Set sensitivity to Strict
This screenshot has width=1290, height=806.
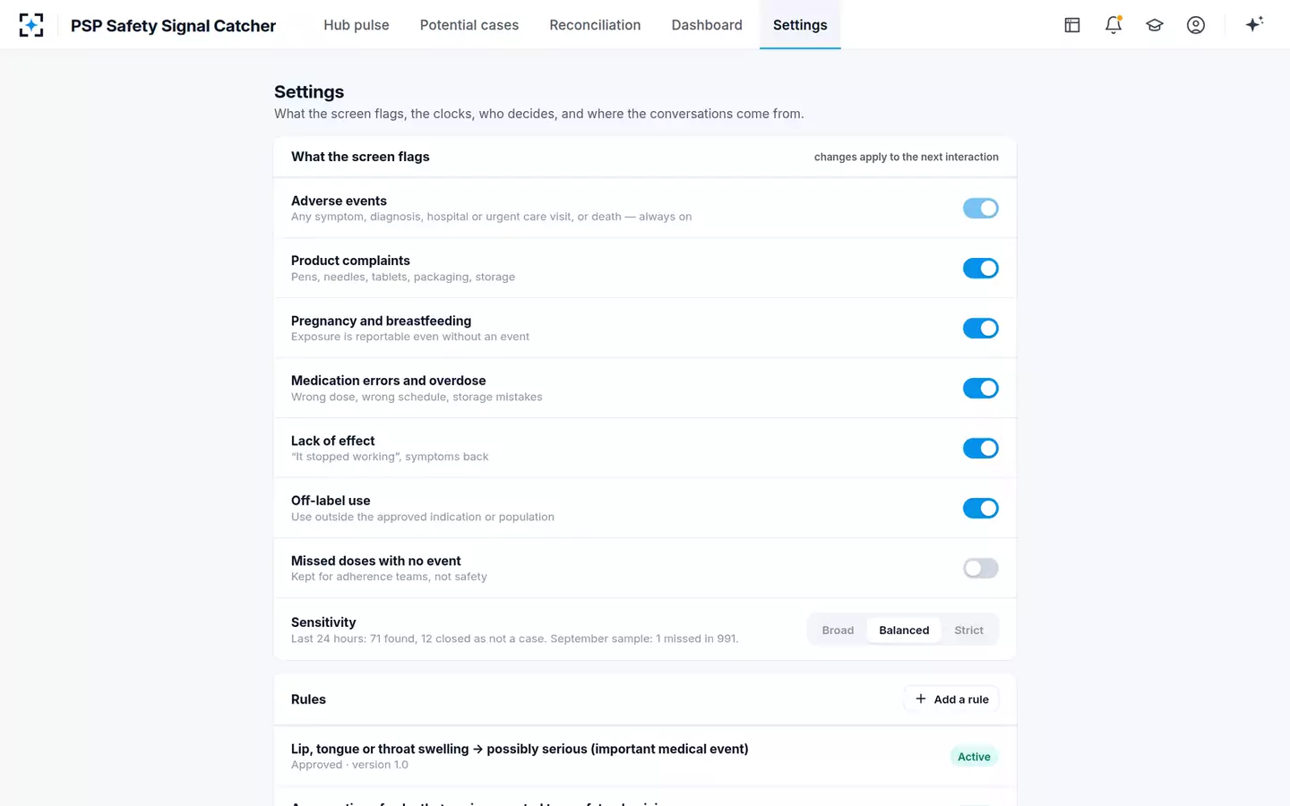click(968, 630)
